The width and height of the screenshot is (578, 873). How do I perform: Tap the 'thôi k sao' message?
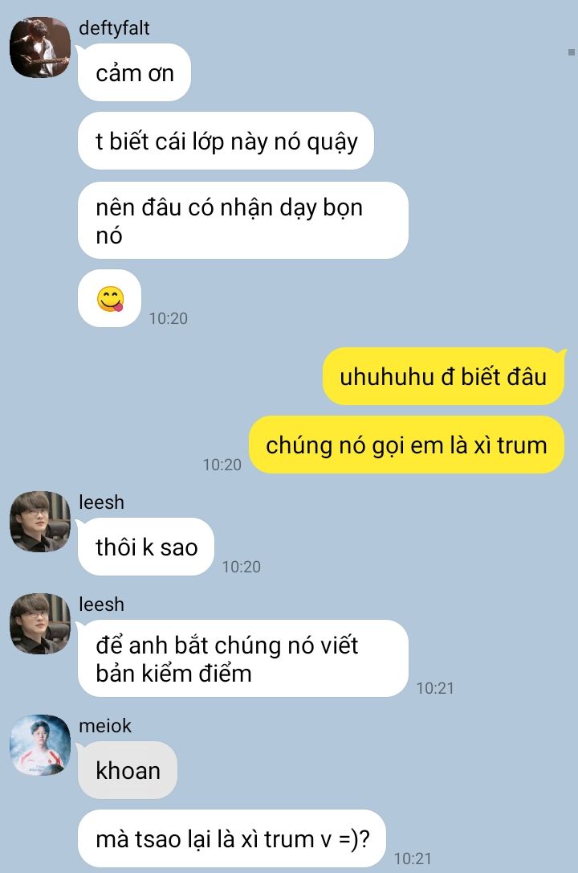[x=146, y=547]
